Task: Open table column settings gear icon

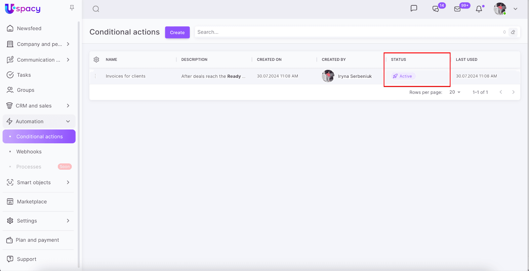Action: (96, 59)
